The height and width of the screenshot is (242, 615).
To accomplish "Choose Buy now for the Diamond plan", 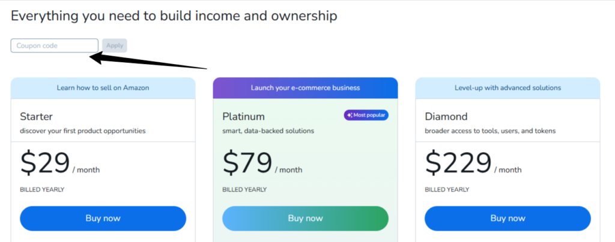I will click(507, 218).
